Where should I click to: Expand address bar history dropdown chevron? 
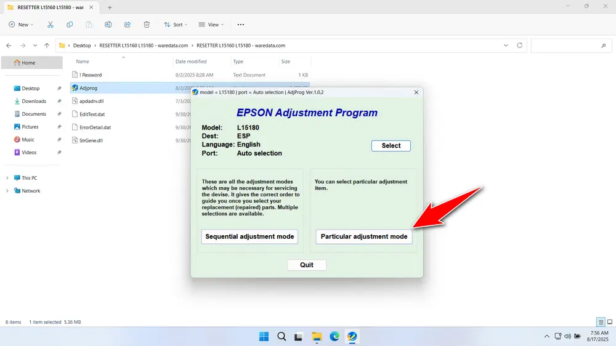[x=506, y=46]
